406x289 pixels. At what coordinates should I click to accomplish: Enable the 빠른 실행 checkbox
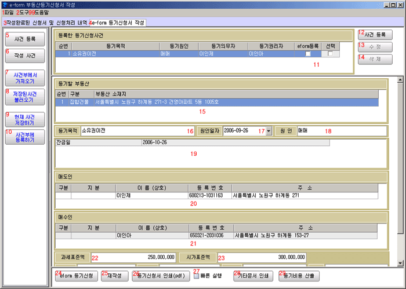196,276
